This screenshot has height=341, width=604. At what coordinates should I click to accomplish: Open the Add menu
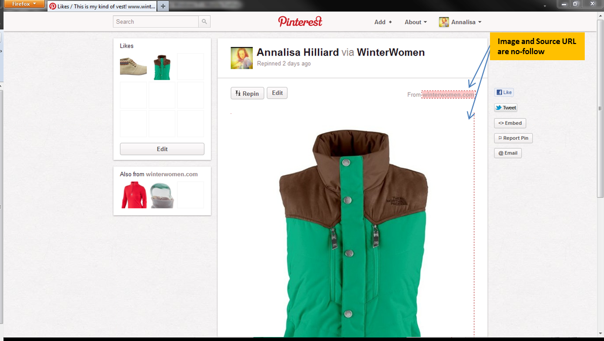point(383,22)
